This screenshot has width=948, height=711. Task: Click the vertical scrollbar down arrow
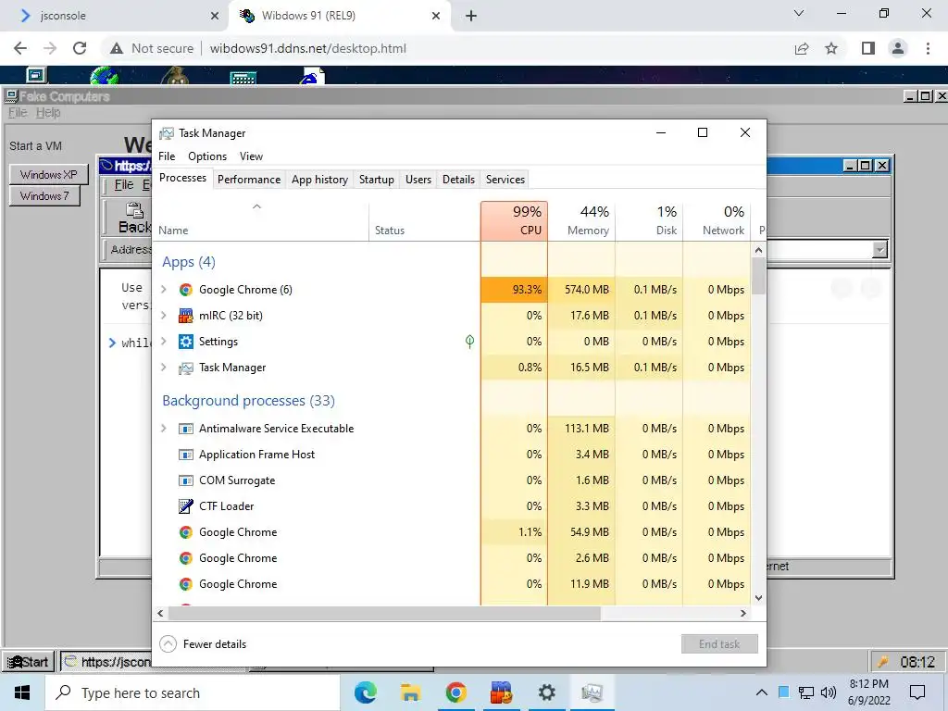coord(759,598)
